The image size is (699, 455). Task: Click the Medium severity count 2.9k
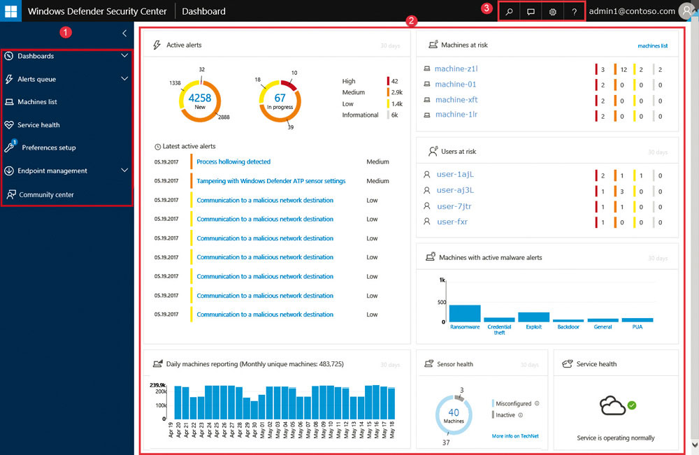coord(397,92)
